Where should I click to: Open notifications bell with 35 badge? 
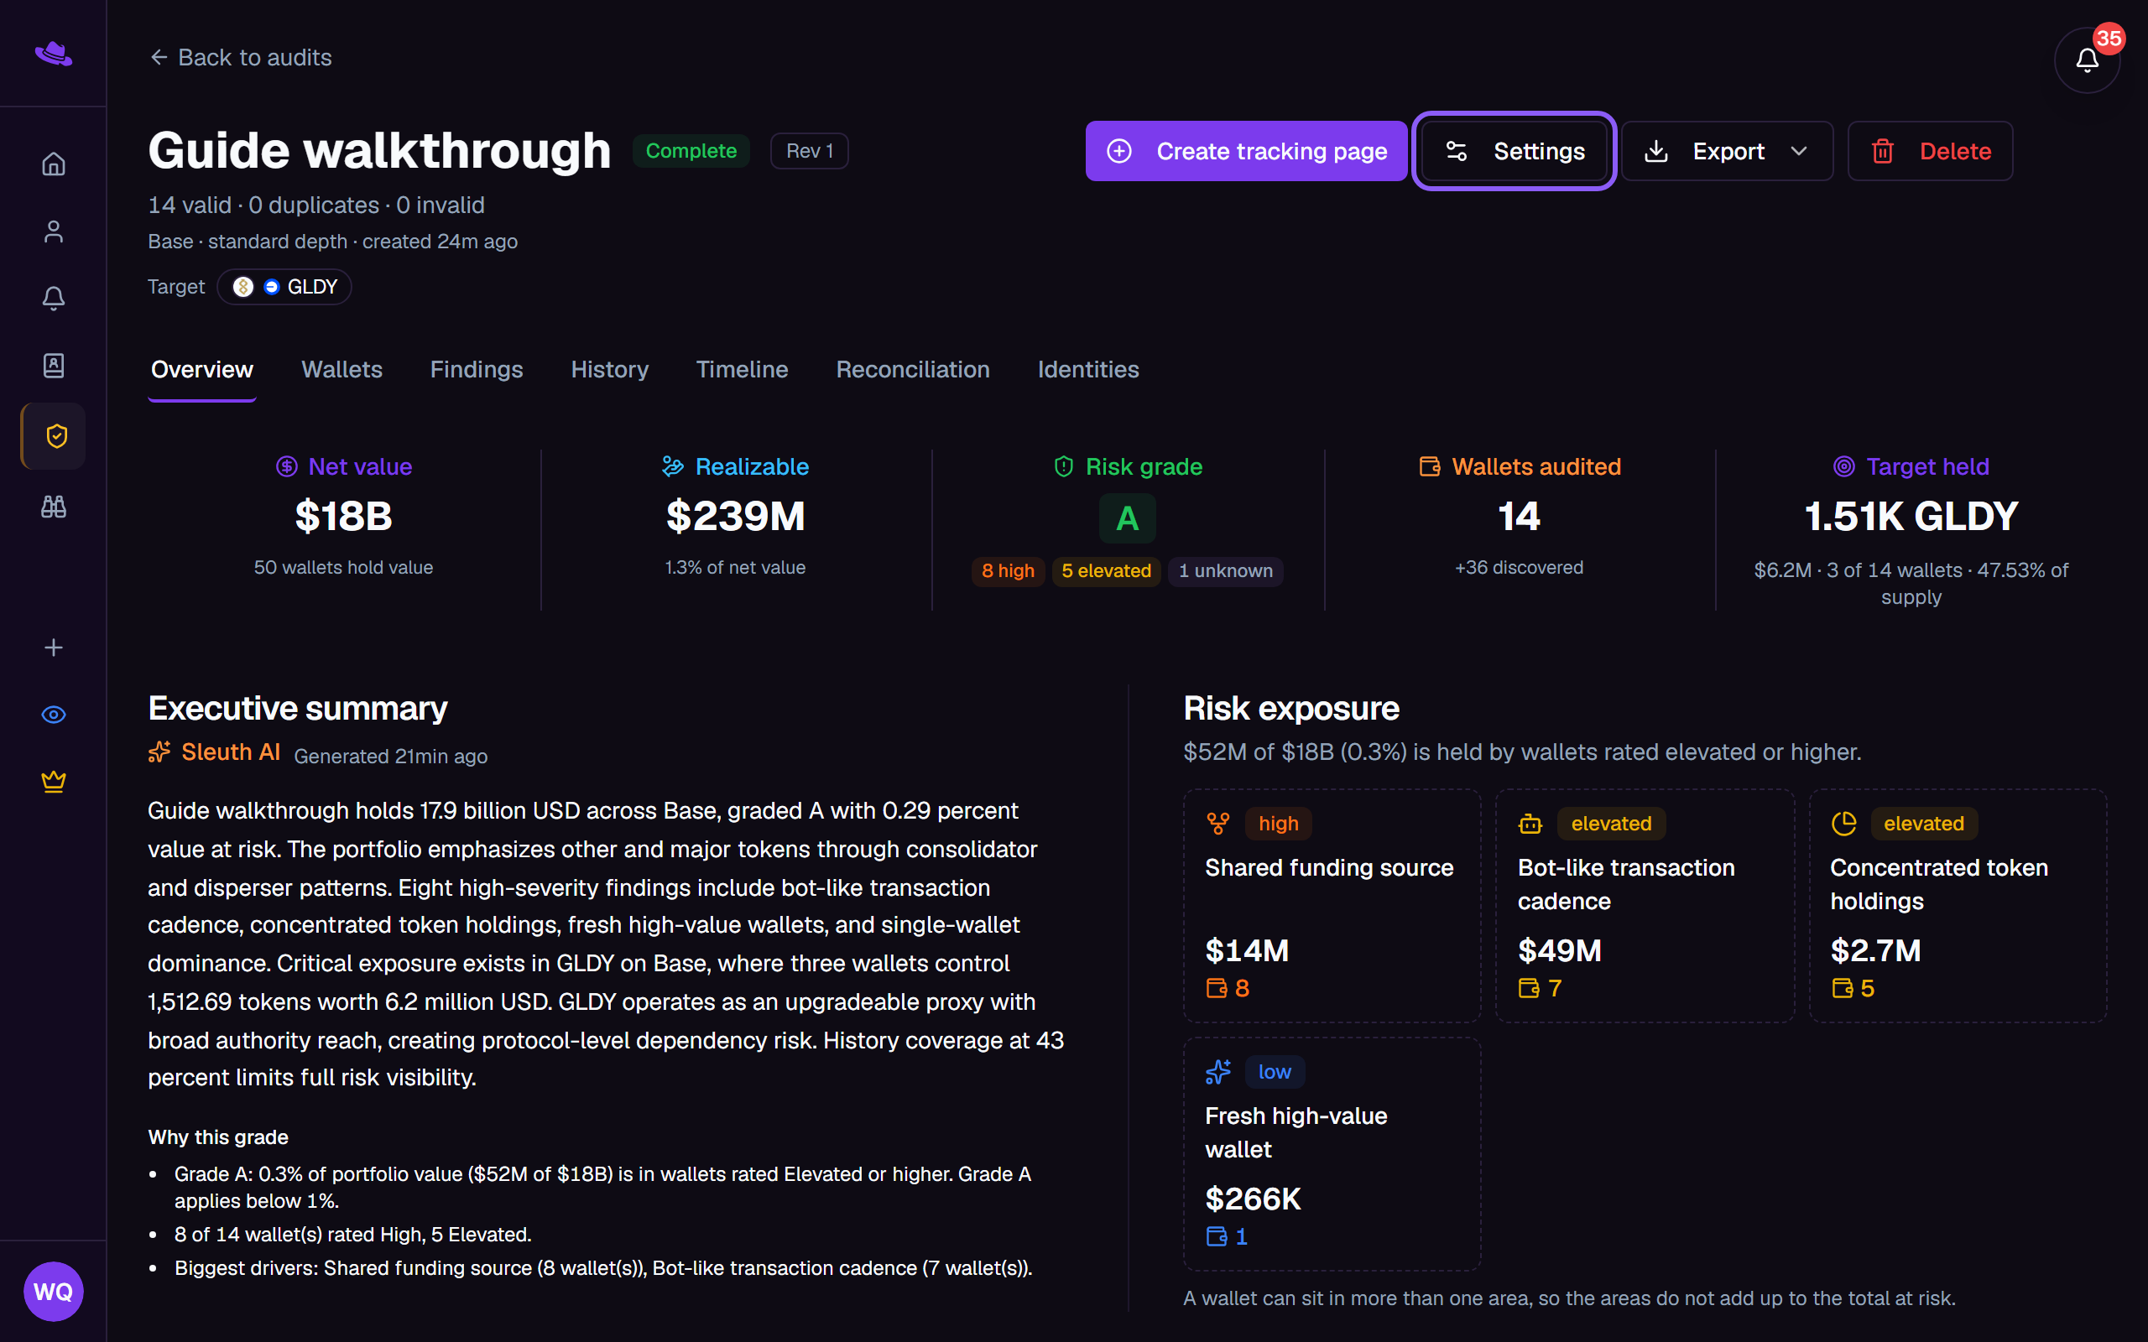pyautogui.click(x=2088, y=60)
